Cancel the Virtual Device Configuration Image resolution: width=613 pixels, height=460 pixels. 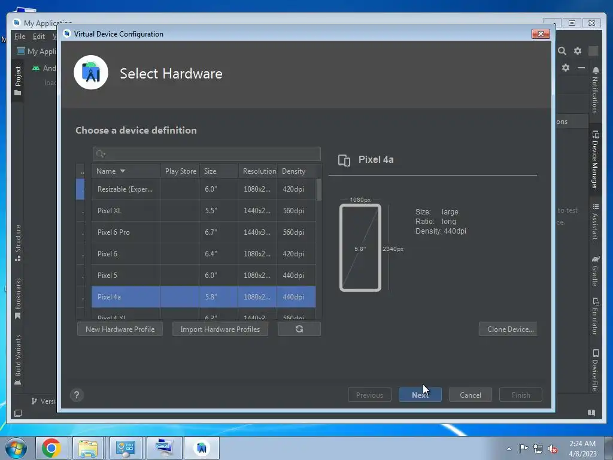coord(471,395)
